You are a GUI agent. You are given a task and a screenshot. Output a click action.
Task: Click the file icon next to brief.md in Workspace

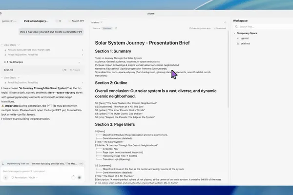coord(238,43)
